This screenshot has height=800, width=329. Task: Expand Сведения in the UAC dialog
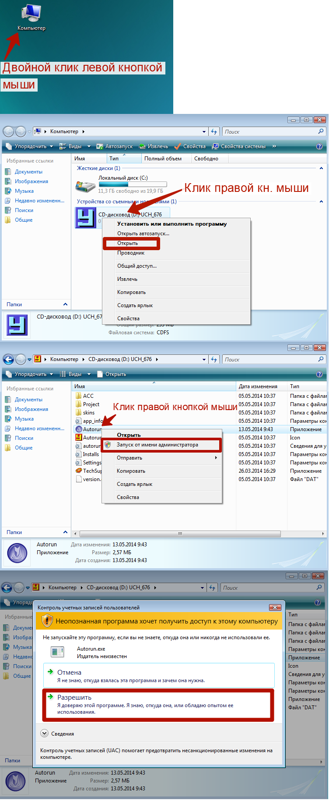coord(45,733)
